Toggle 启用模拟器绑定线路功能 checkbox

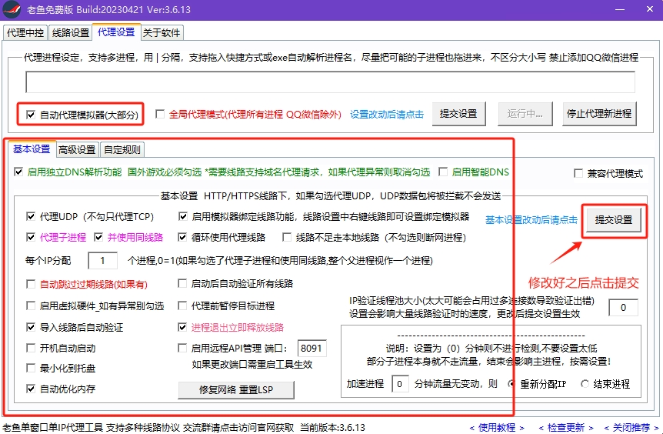pyautogui.click(x=182, y=216)
